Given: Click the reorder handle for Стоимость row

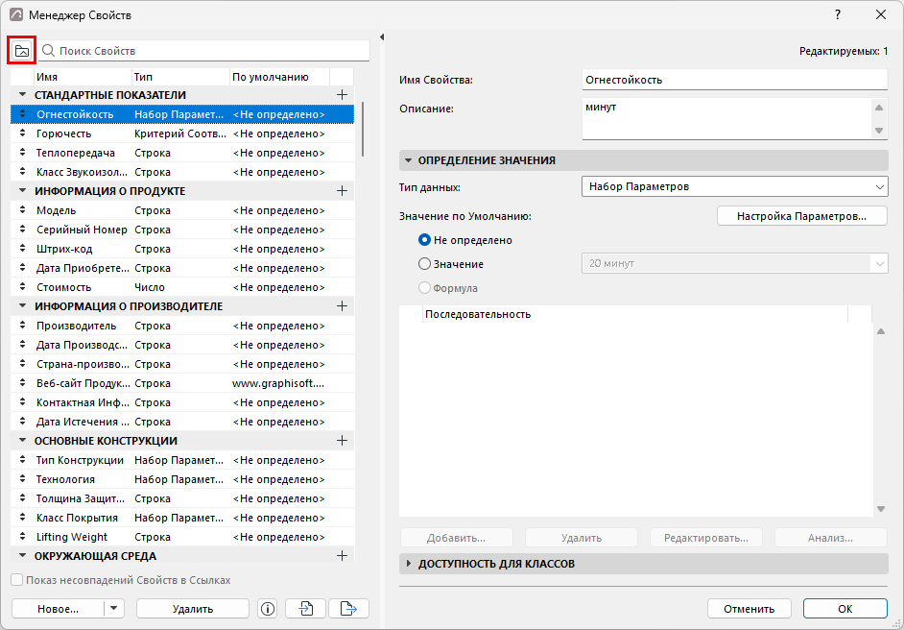Looking at the screenshot, I should [x=22, y=287].
